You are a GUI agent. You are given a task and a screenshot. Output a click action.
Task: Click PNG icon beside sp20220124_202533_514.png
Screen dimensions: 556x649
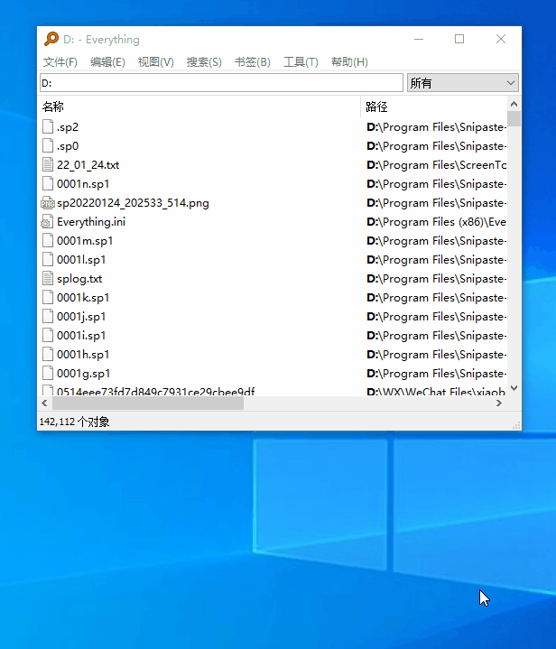(48, 203)
